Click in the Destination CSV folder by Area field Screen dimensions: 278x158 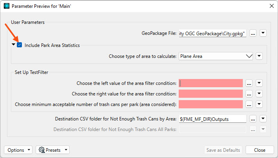coord(212,119)
